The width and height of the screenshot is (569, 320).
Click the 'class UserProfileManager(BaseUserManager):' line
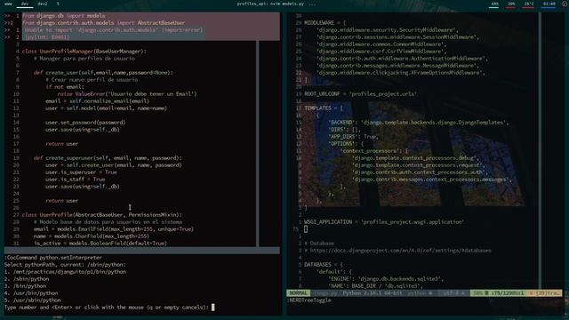click(84, 52)
